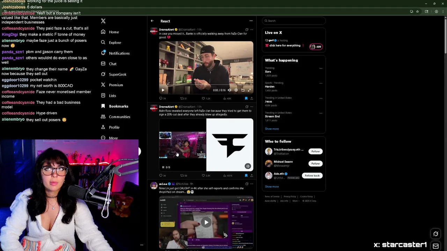Share the Adin Ross tweet
This screenshot has height=251, width=447.
pyautogui.click(x=251, y=176)
